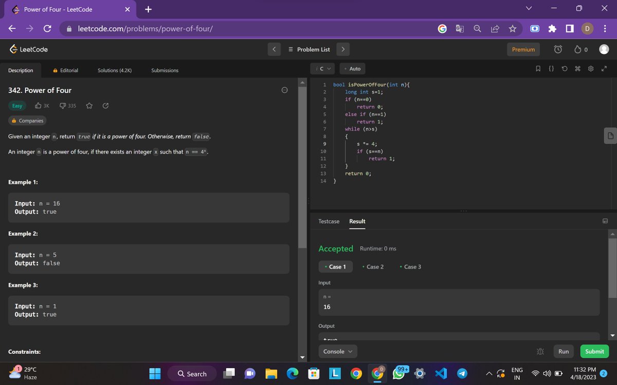617x385 pixels.
Task: Like the problem with the thumbs up icon
Action: [39, 106]
